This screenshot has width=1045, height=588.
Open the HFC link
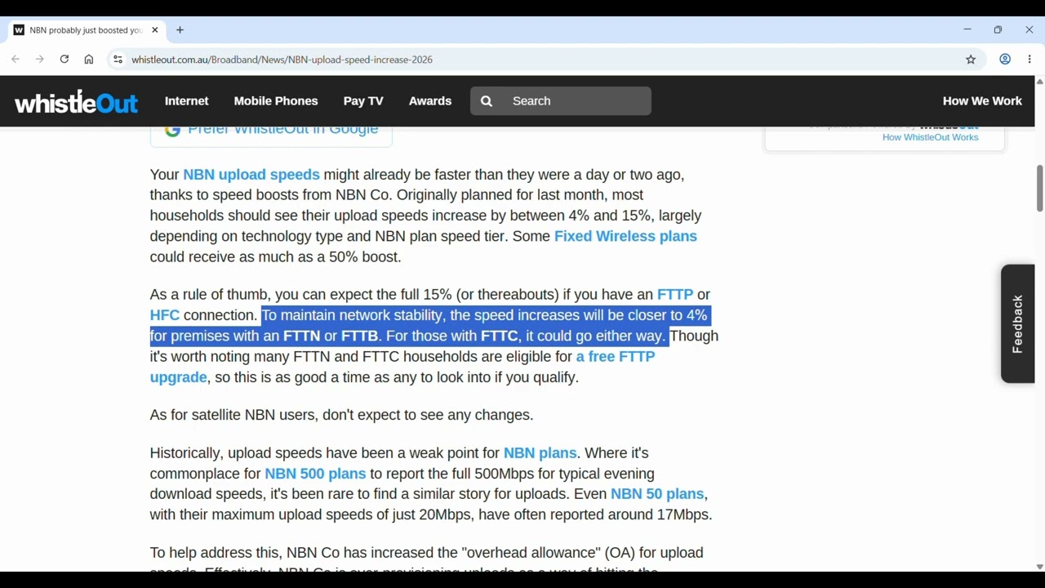pyautogui.click(x=164, y=315)
